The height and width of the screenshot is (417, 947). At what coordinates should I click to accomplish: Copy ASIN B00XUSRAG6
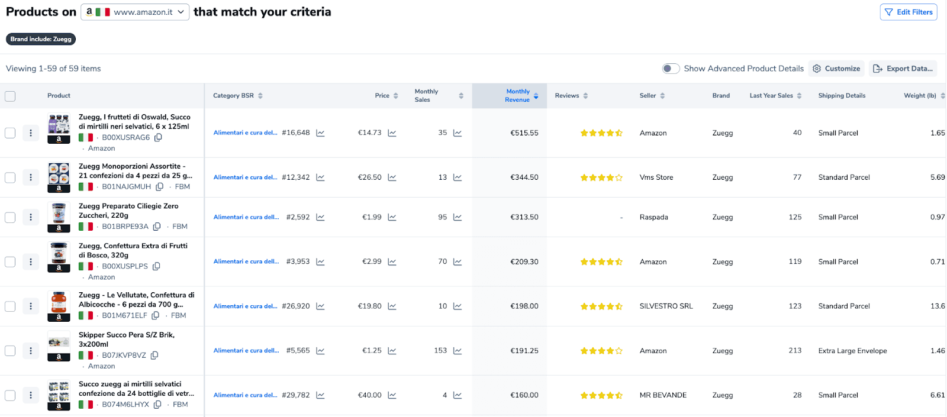pos(158,137)
